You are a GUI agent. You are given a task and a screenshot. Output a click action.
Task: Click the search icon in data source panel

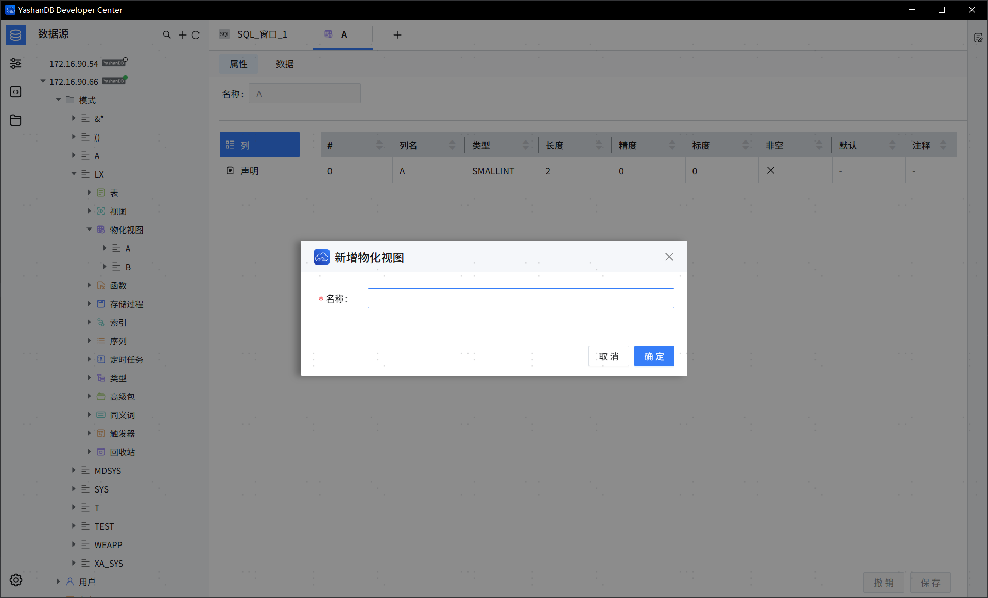coord(167,34)
